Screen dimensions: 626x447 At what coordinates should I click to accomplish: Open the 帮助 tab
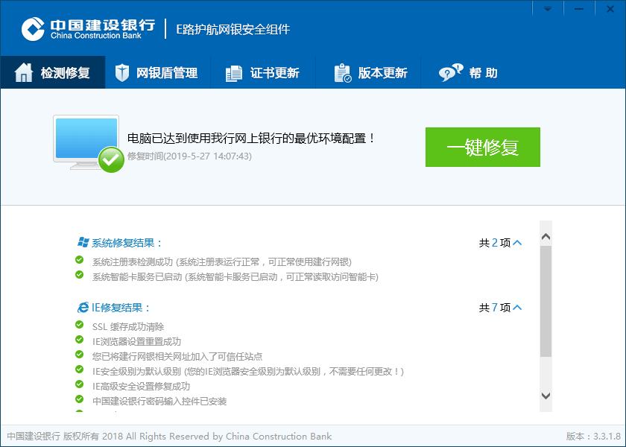[469, 72]
